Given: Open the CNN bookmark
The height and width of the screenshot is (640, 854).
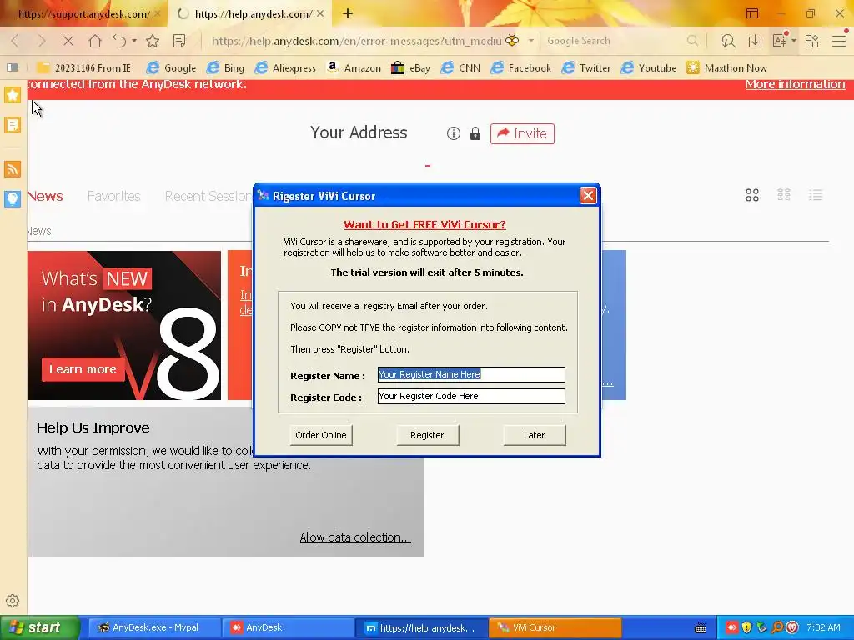Looking at the screenshot, I should coord(460,68).
